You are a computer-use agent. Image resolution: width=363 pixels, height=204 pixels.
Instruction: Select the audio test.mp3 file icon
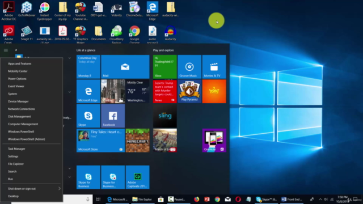click(x=153, y=34)
